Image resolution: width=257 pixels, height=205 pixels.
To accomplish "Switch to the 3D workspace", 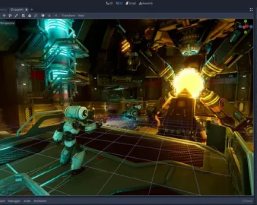I will point(119,3).
